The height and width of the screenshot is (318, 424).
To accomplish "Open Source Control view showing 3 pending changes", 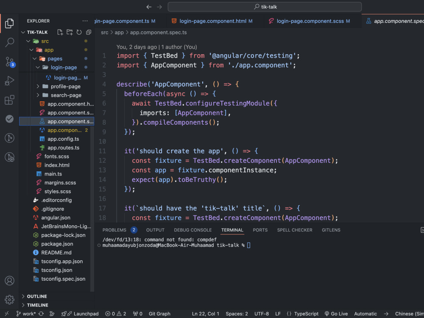I will (9, 62).
